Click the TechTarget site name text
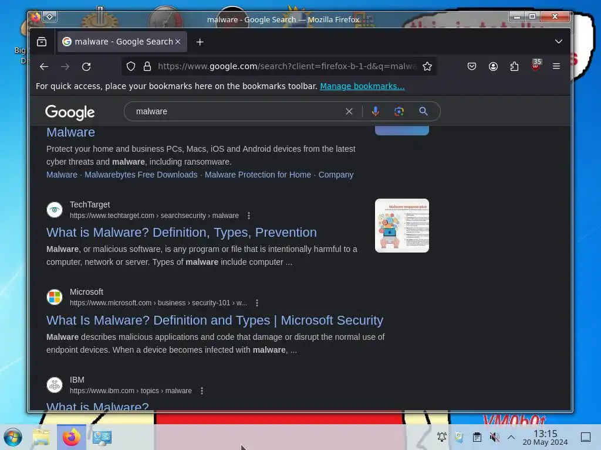This screenshot has height=450, width=601. tap(90, 204)
